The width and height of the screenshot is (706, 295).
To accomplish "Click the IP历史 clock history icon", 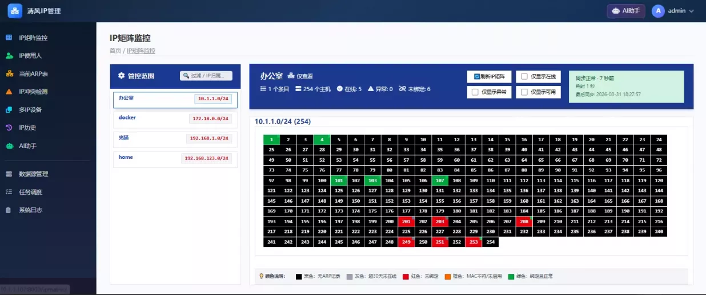I will click(9, 128).
